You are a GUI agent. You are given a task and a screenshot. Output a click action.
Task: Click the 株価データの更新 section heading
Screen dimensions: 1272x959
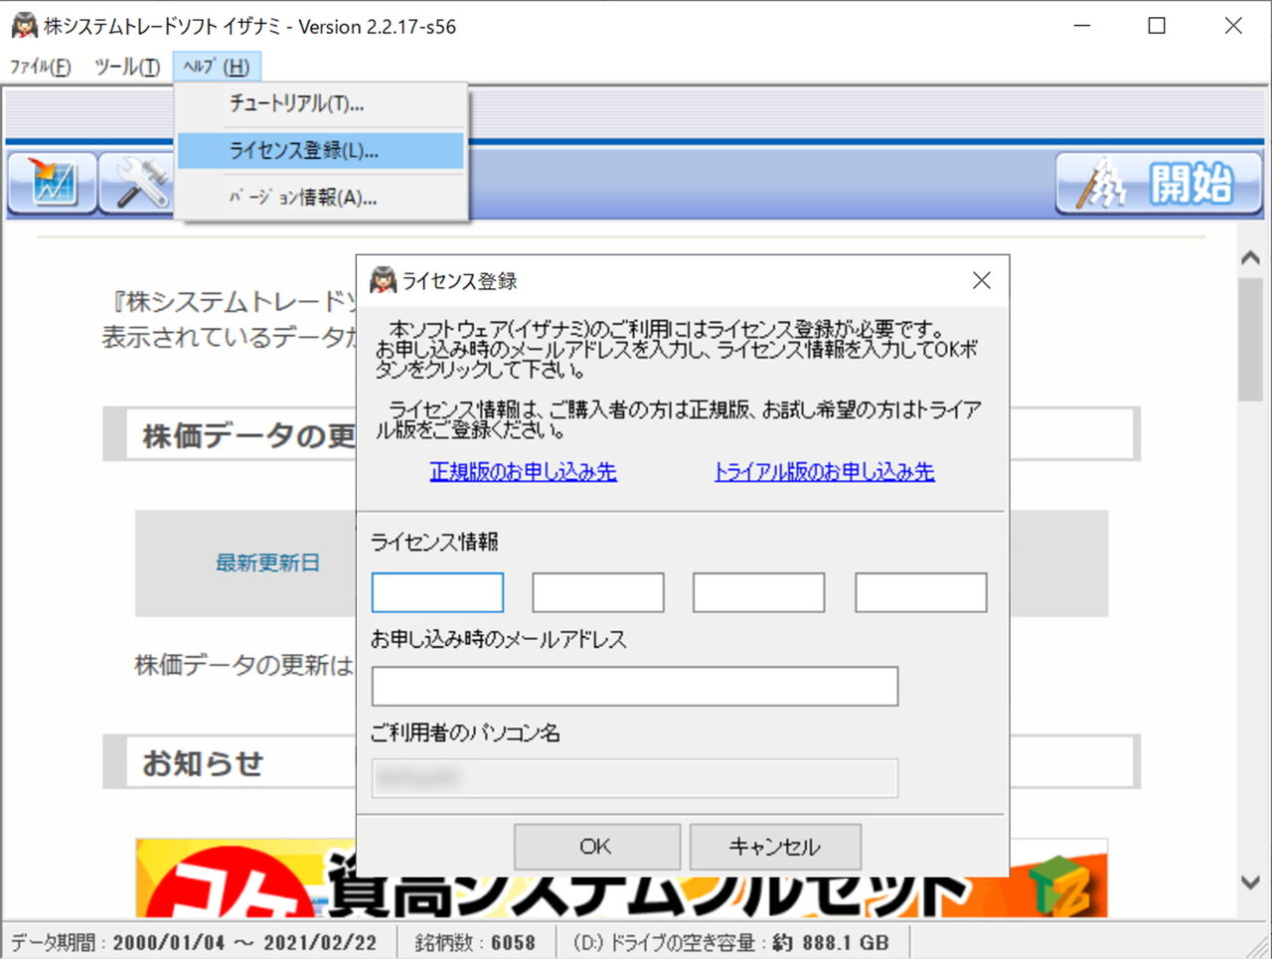(x=248, y=436)
